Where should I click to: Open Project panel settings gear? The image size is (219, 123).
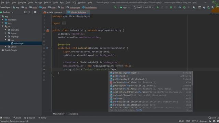coord(35,12)
